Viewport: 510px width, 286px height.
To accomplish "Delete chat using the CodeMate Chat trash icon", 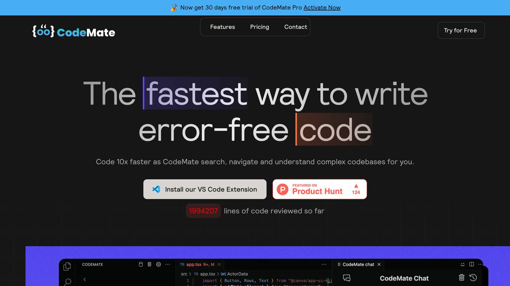I will pyautogui.click(x=462, y=277).
